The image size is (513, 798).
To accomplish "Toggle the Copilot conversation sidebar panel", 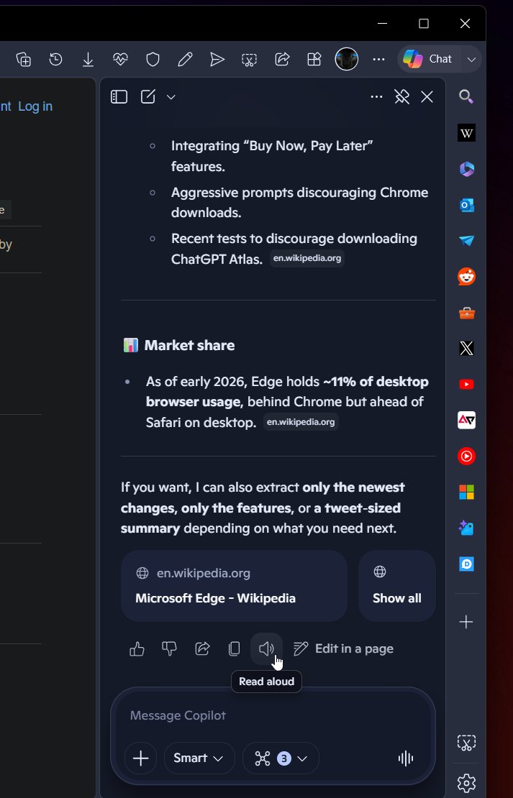I will [119, 97].
